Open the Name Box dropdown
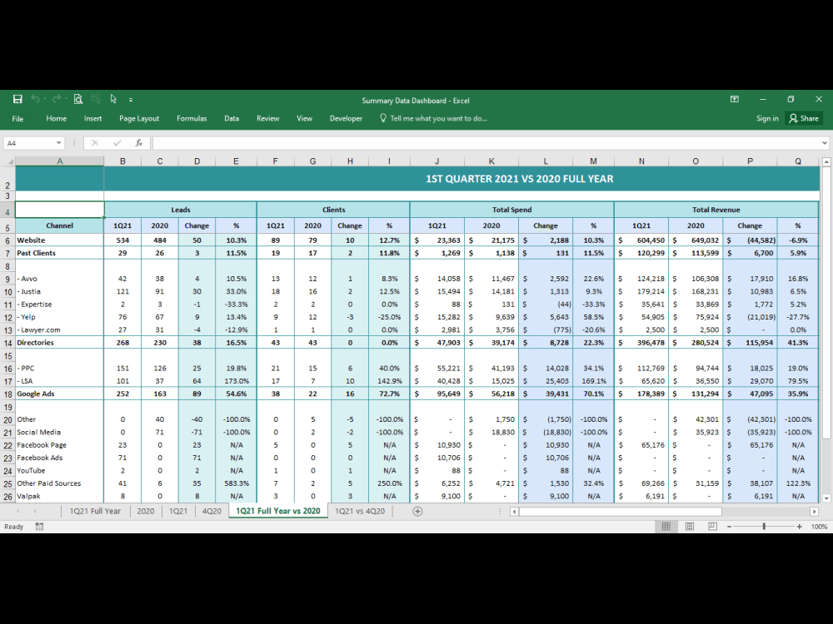 [x=58, y=142]
